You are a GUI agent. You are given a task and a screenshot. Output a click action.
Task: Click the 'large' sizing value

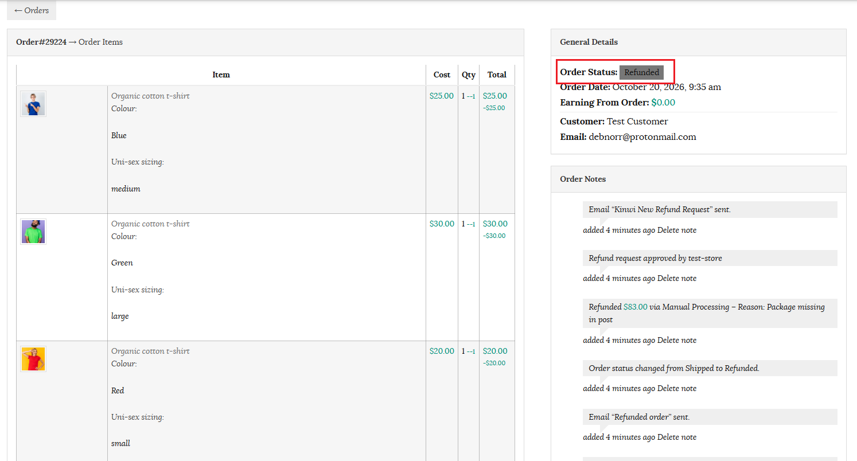coord(120,316)
